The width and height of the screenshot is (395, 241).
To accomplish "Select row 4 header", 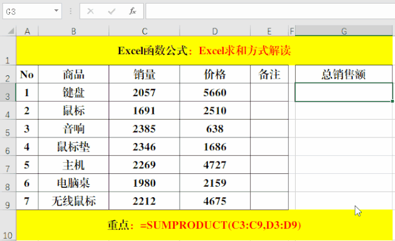I will (8, 110).
